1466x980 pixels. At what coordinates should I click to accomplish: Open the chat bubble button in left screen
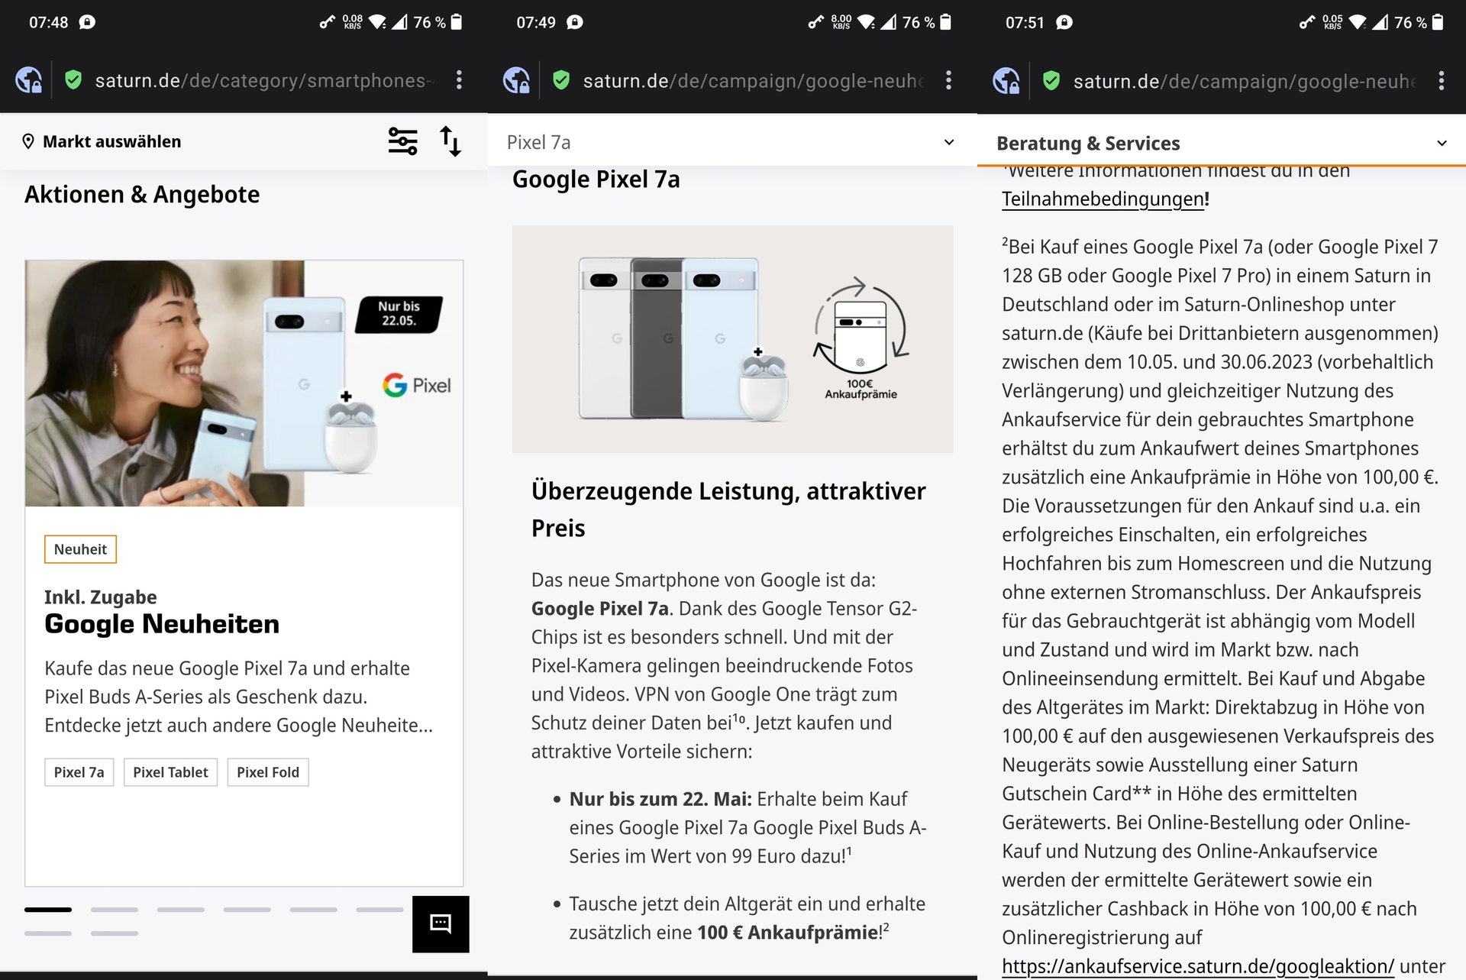coord(441,923)
